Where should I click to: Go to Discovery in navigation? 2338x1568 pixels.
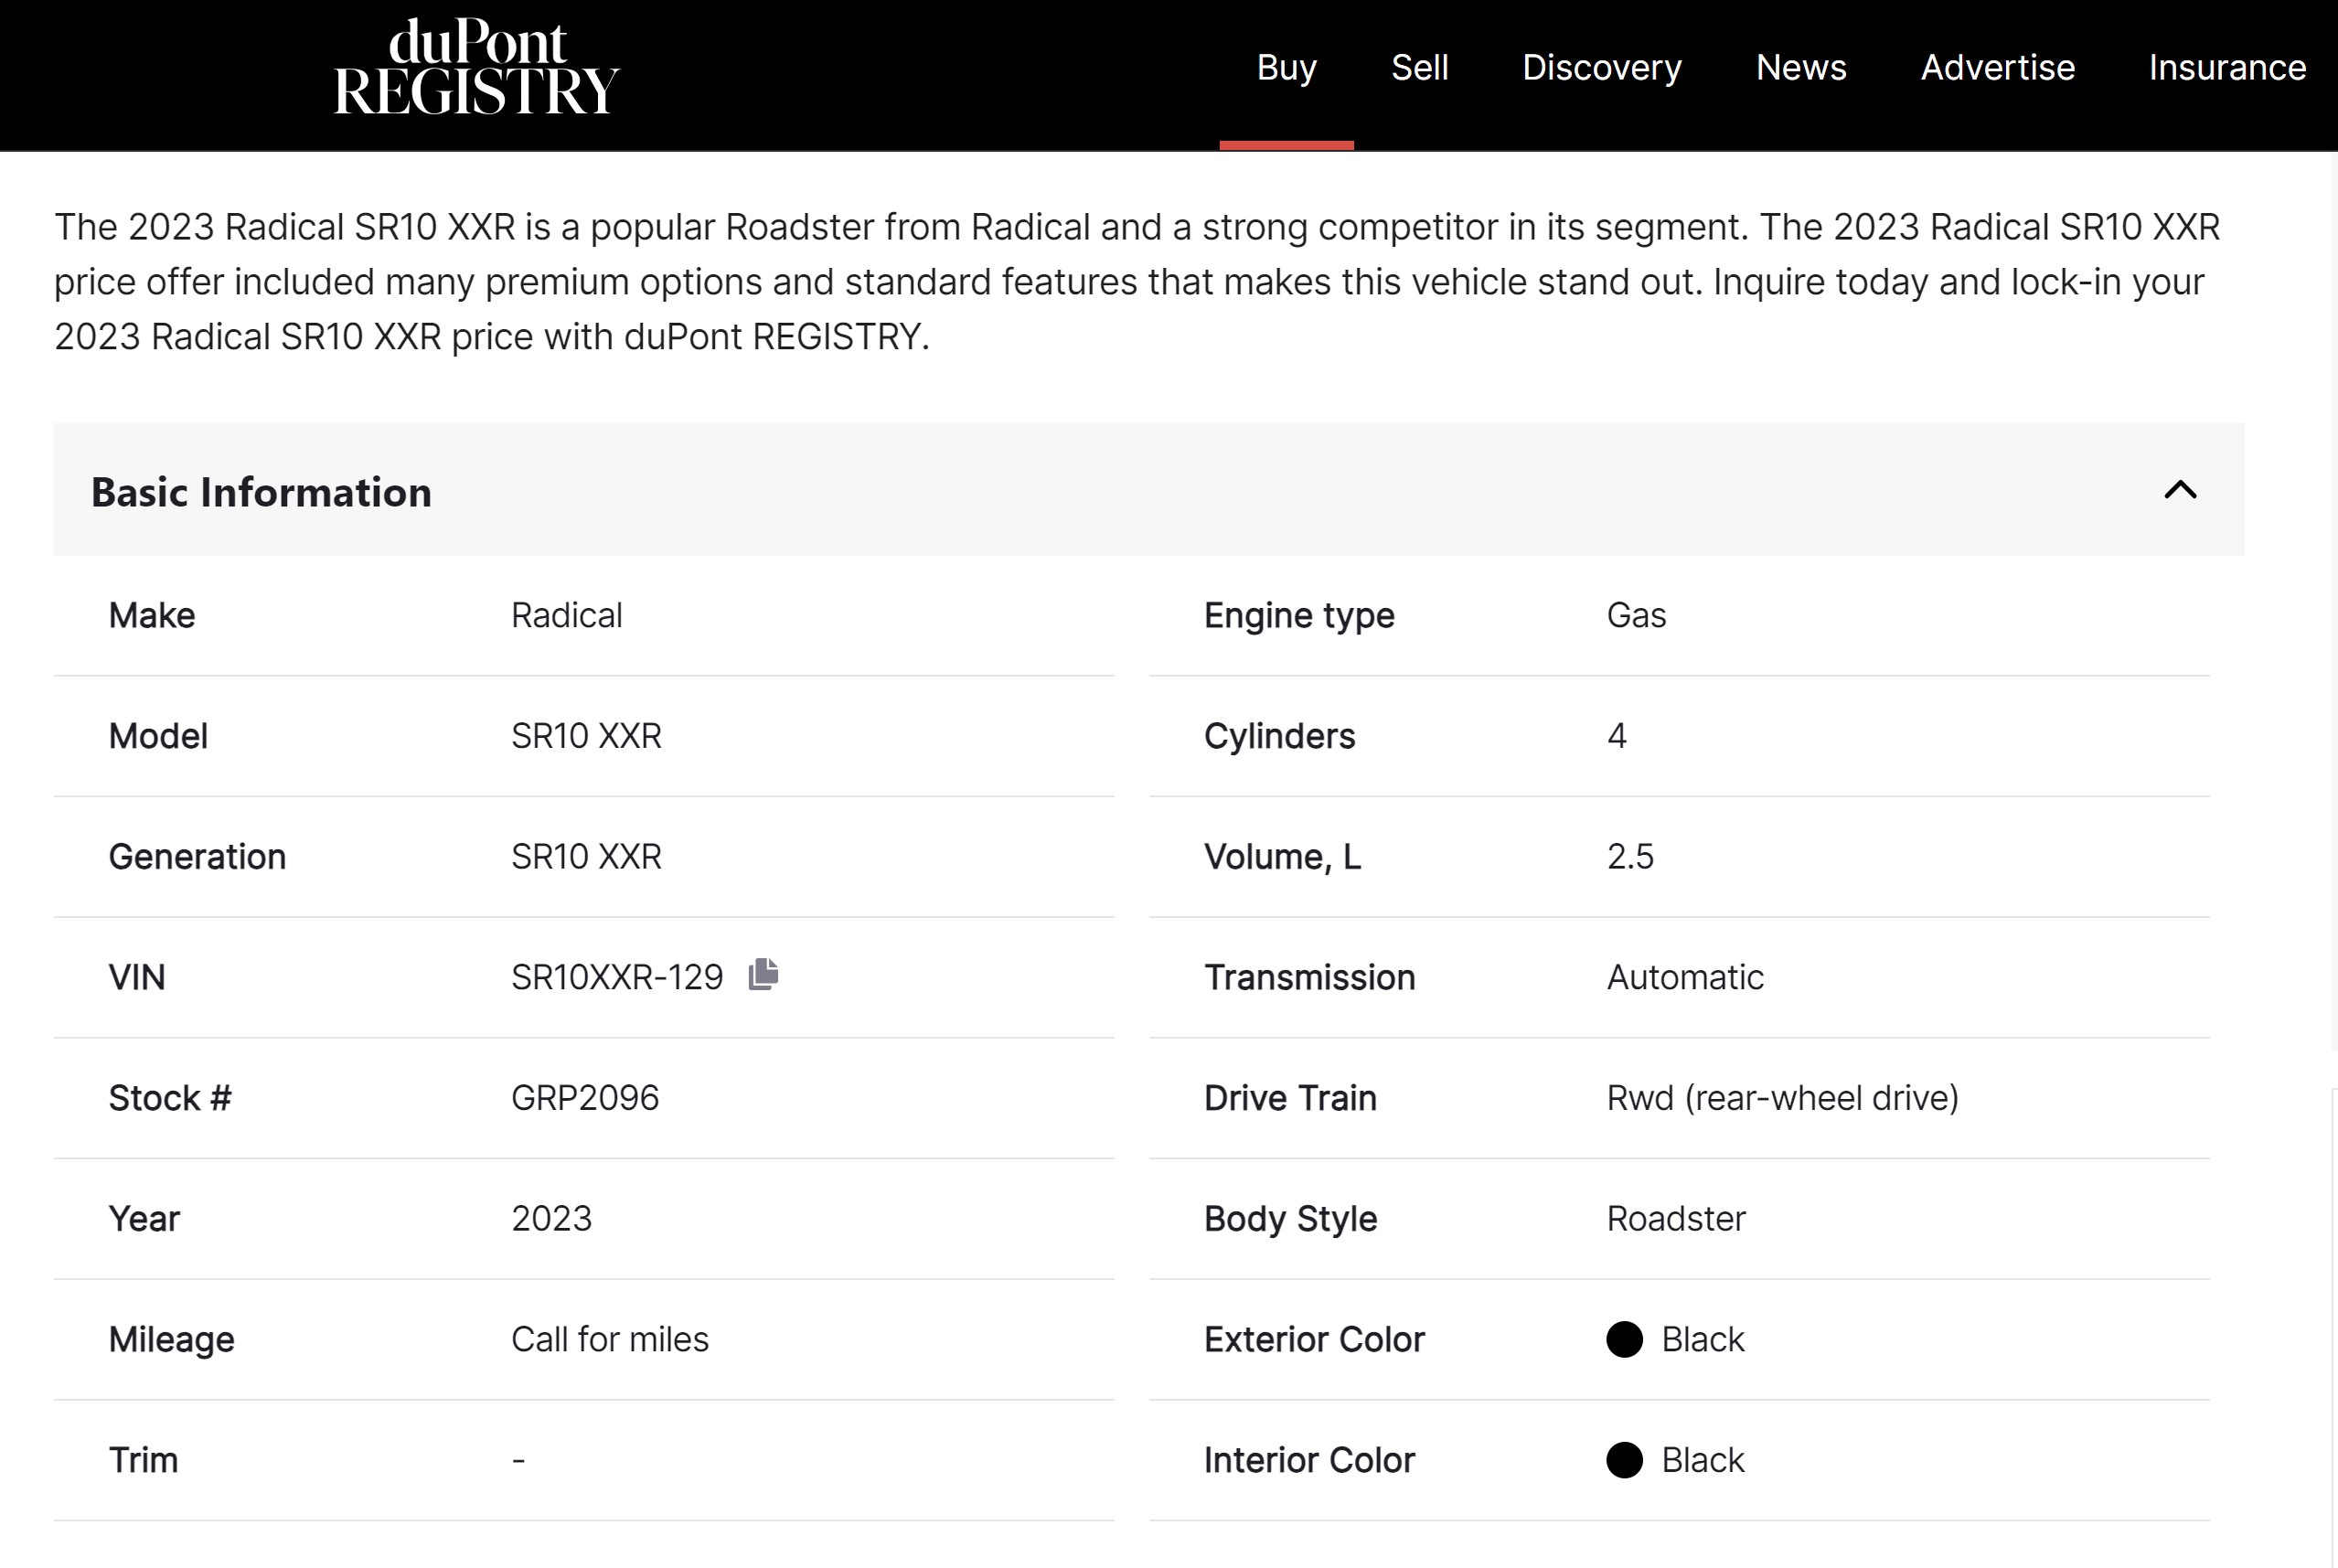[1601, 68]
